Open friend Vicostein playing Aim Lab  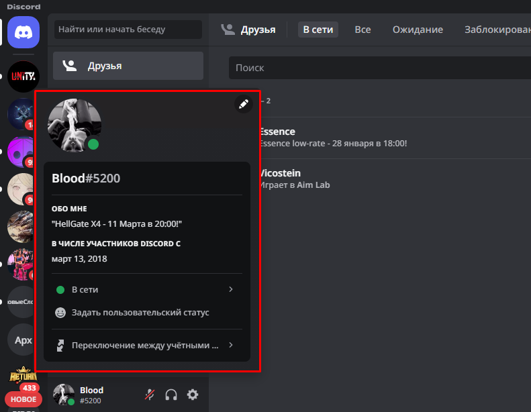coord(395,179)
